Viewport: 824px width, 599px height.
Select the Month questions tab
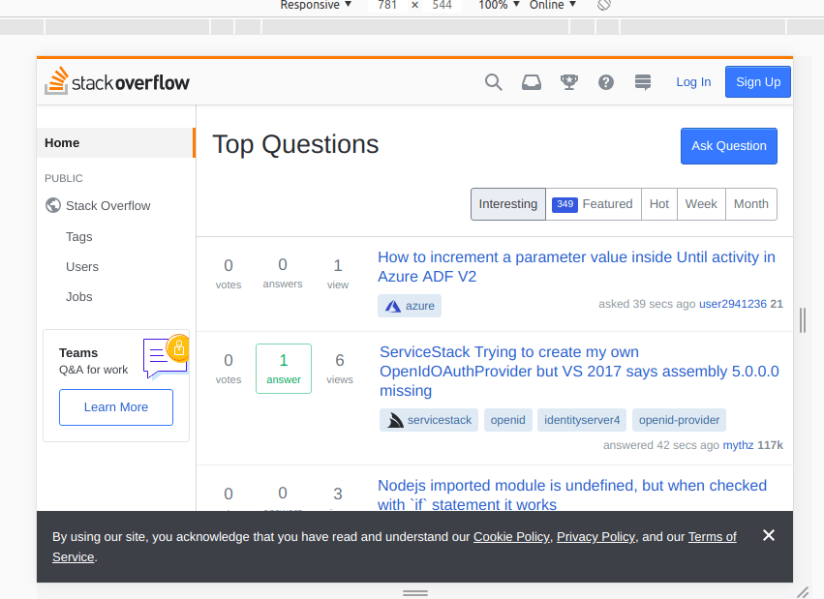pyautogui.click(x=750, y=204)
